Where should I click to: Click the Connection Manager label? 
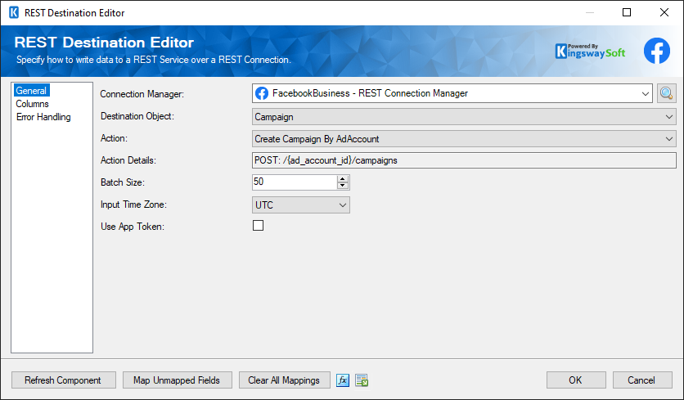[142, 94]
